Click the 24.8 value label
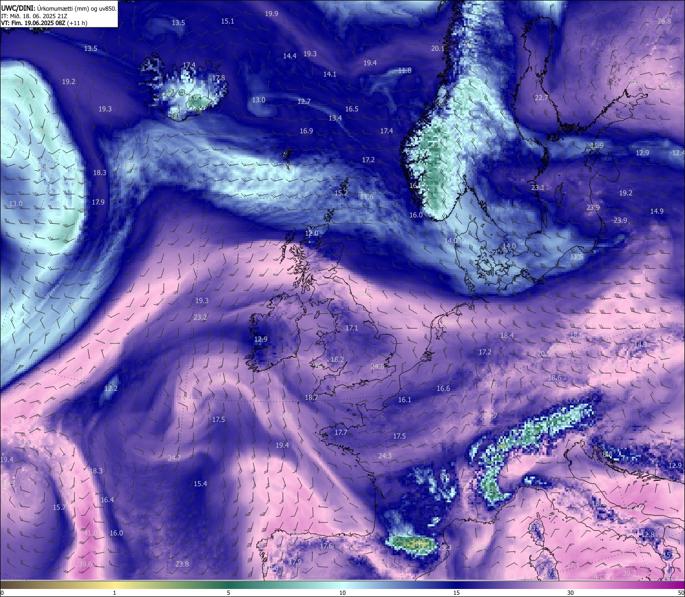The width and height of the screenshot is (685, 597). click(377, 366)
